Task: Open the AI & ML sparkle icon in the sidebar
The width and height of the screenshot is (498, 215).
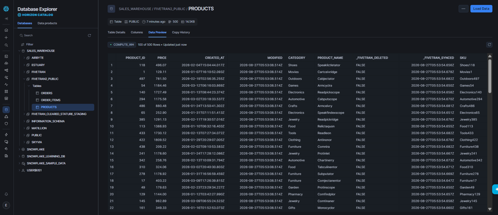Action: (6, 77)
